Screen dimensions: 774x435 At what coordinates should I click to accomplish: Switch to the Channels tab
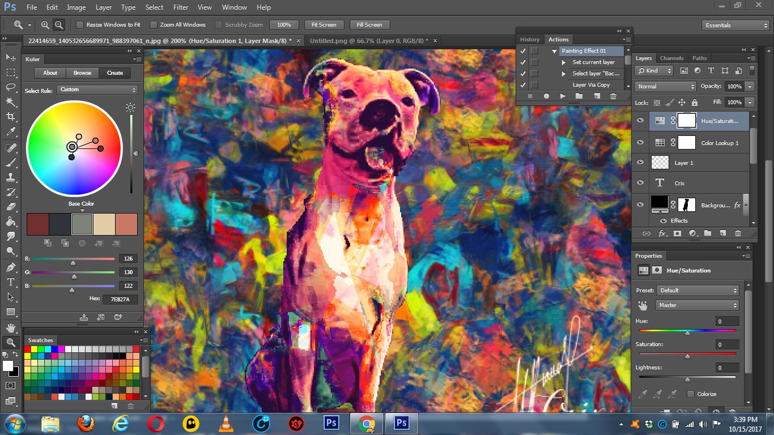tap(671, 58)
